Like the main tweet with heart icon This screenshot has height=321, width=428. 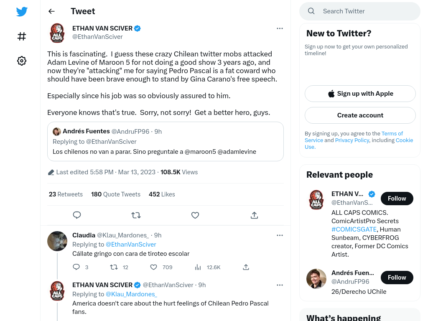[195, 215]
